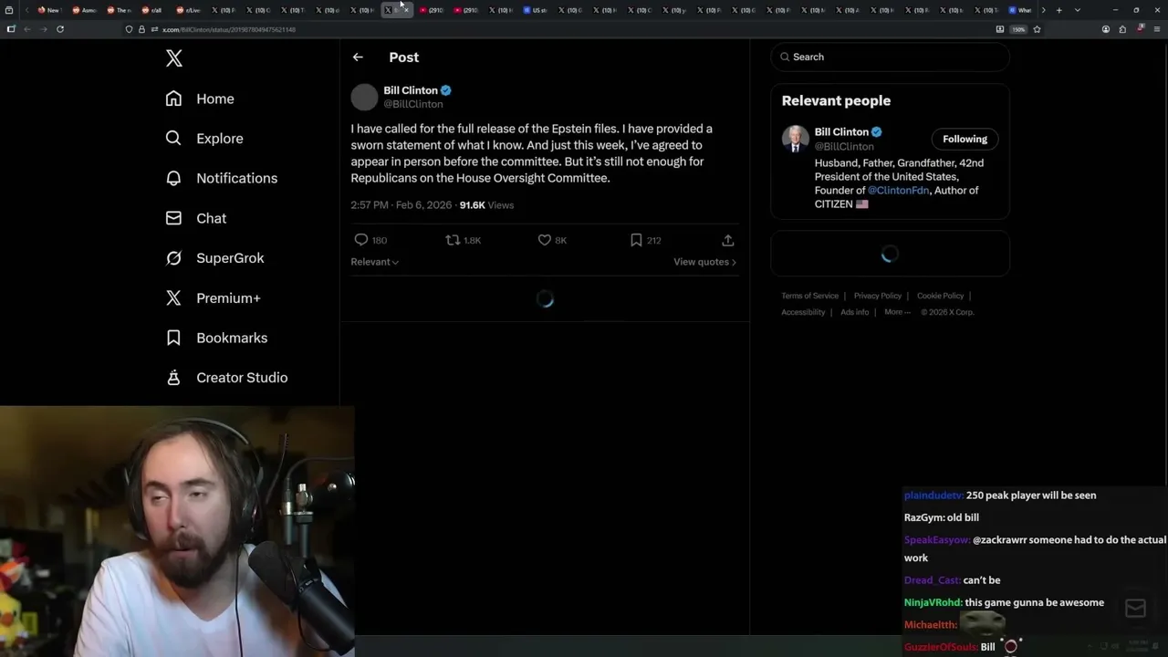Switch to the 'Asmo' Reddit tab
This screenshot has height=657, width=1168.
83,10
